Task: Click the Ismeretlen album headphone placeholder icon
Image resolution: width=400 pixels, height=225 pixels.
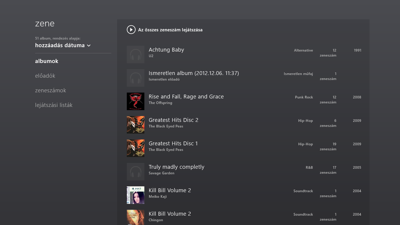Action: click(x=136, y=78)
